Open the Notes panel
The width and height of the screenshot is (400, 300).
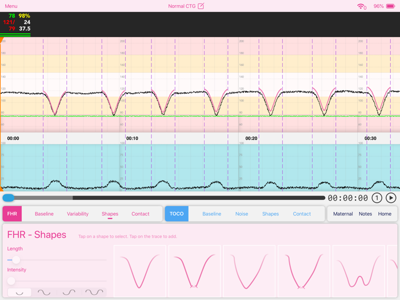(365, 214)
